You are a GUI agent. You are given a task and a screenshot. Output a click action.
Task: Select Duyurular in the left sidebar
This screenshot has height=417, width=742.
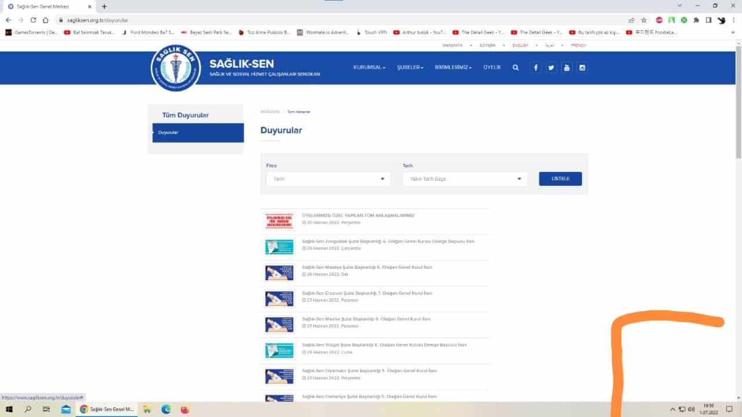[x=198, y=133]
